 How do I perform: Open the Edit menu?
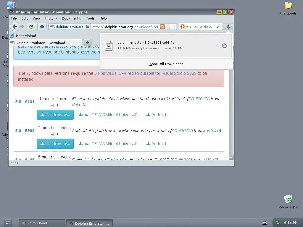point(25,18)
